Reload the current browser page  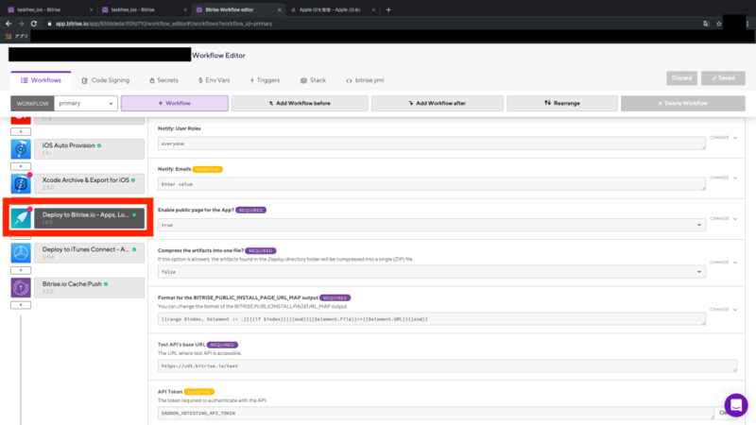(34, 23)
